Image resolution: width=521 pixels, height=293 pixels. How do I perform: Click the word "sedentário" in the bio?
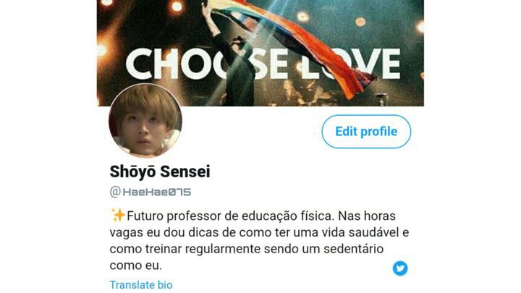click(x=354, y=249)
